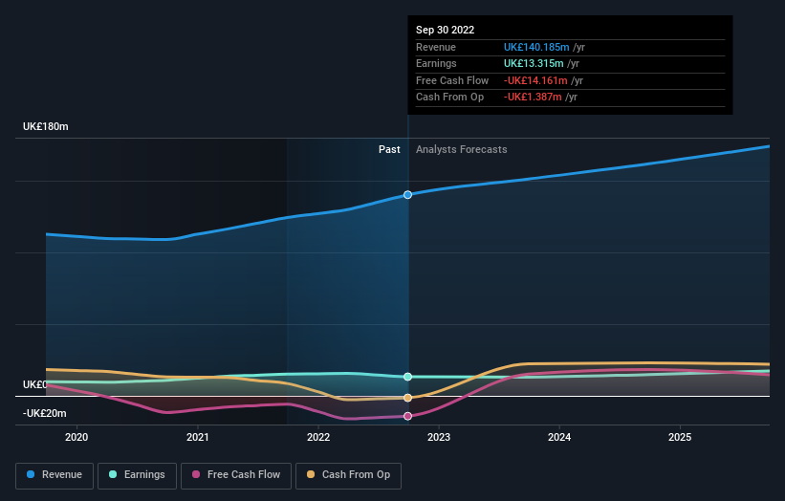
Task: Click the Earnings row label in tooltip
Action: point(436,63)
